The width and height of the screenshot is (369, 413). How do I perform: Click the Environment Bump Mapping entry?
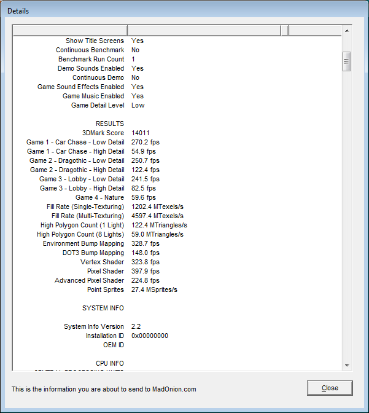[83, 243]
